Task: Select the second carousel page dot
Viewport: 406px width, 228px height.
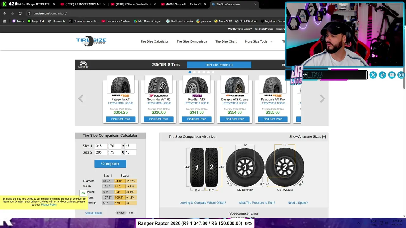Action: tap(194, 72)
